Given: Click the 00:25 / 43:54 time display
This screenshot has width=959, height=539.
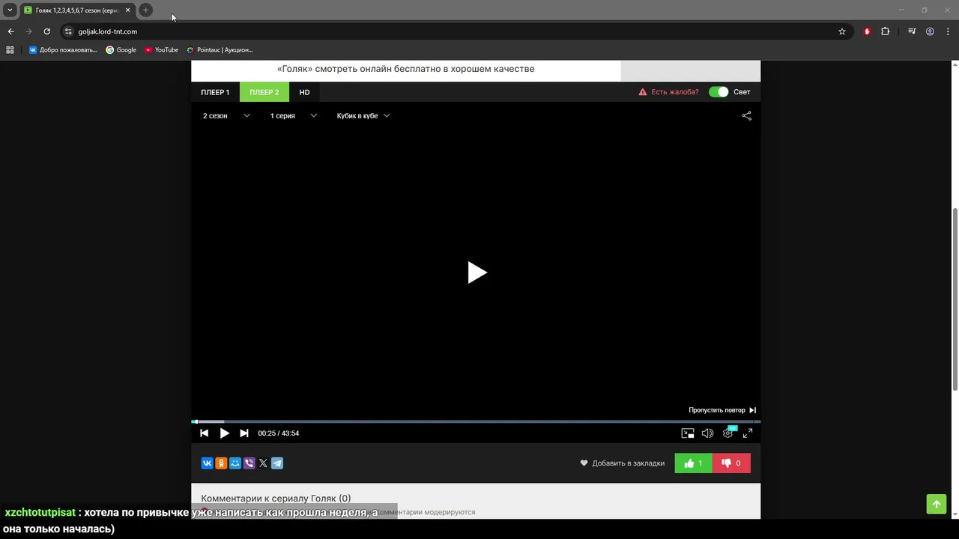Looking at the screenshot, I should (x=279, y=433).
